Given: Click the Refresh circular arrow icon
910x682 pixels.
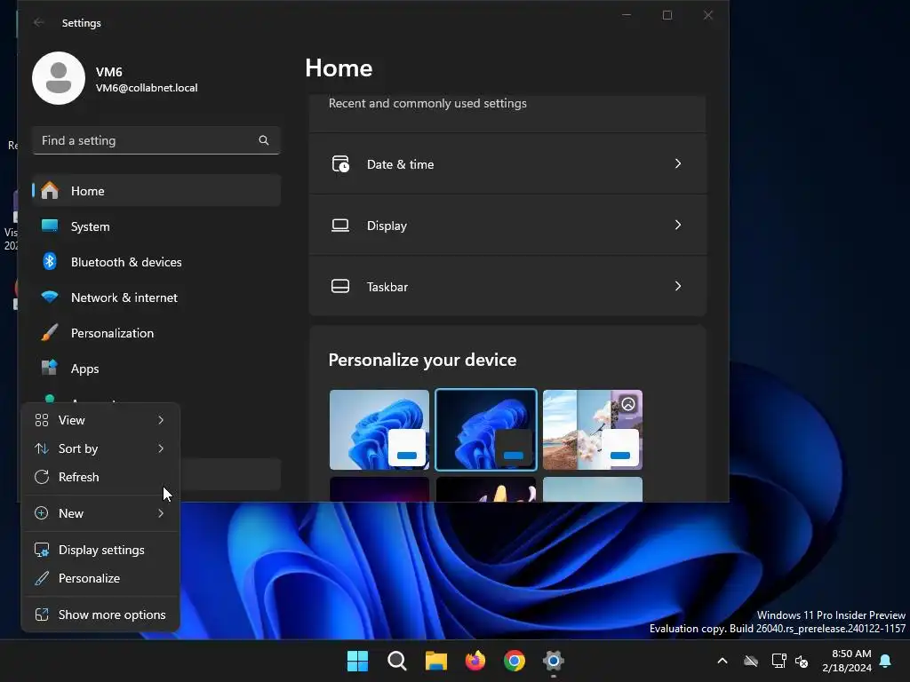Looking at the screenshot, I should (42, 477).
